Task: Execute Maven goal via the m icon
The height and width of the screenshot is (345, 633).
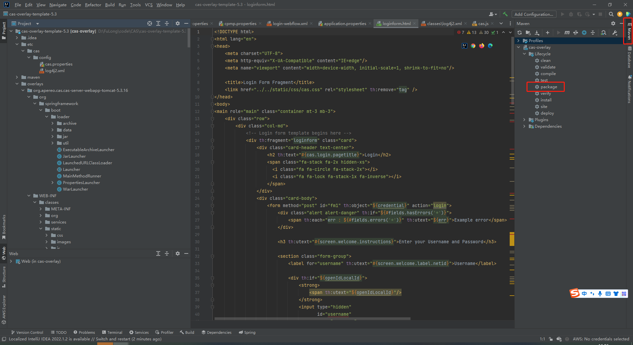Action: click(567, 33)
